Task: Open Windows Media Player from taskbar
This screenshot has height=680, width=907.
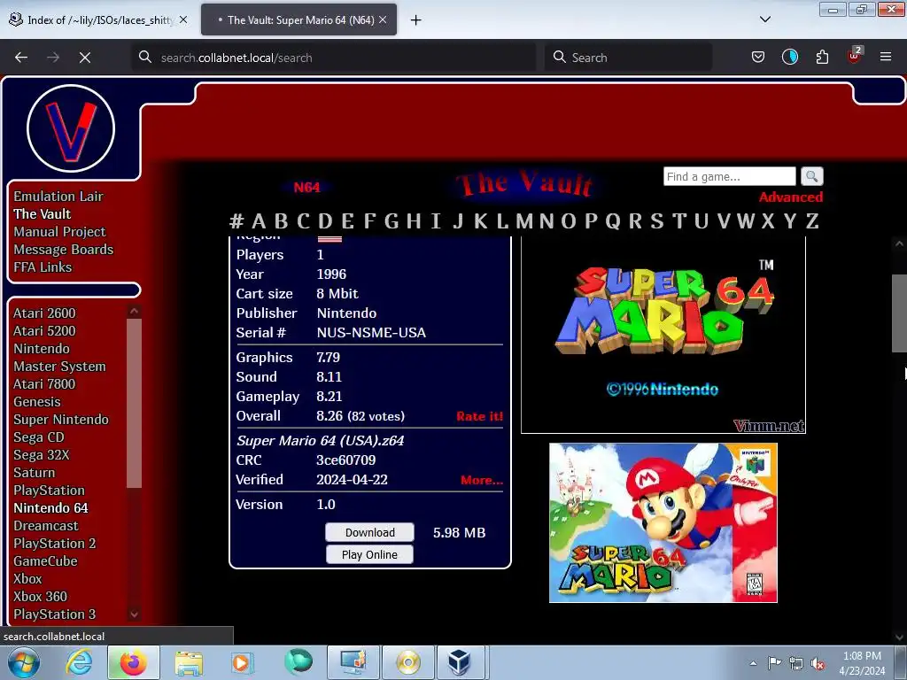Action: coord(241,662)
